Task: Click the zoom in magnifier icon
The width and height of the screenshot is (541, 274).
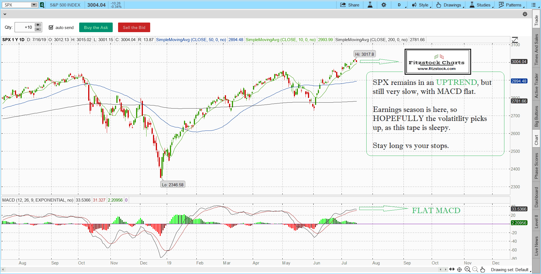Action: (467, 269)
